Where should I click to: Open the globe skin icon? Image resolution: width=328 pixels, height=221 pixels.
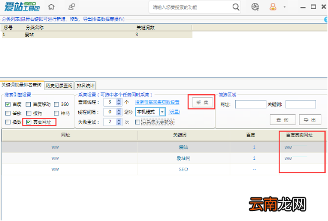255,7
